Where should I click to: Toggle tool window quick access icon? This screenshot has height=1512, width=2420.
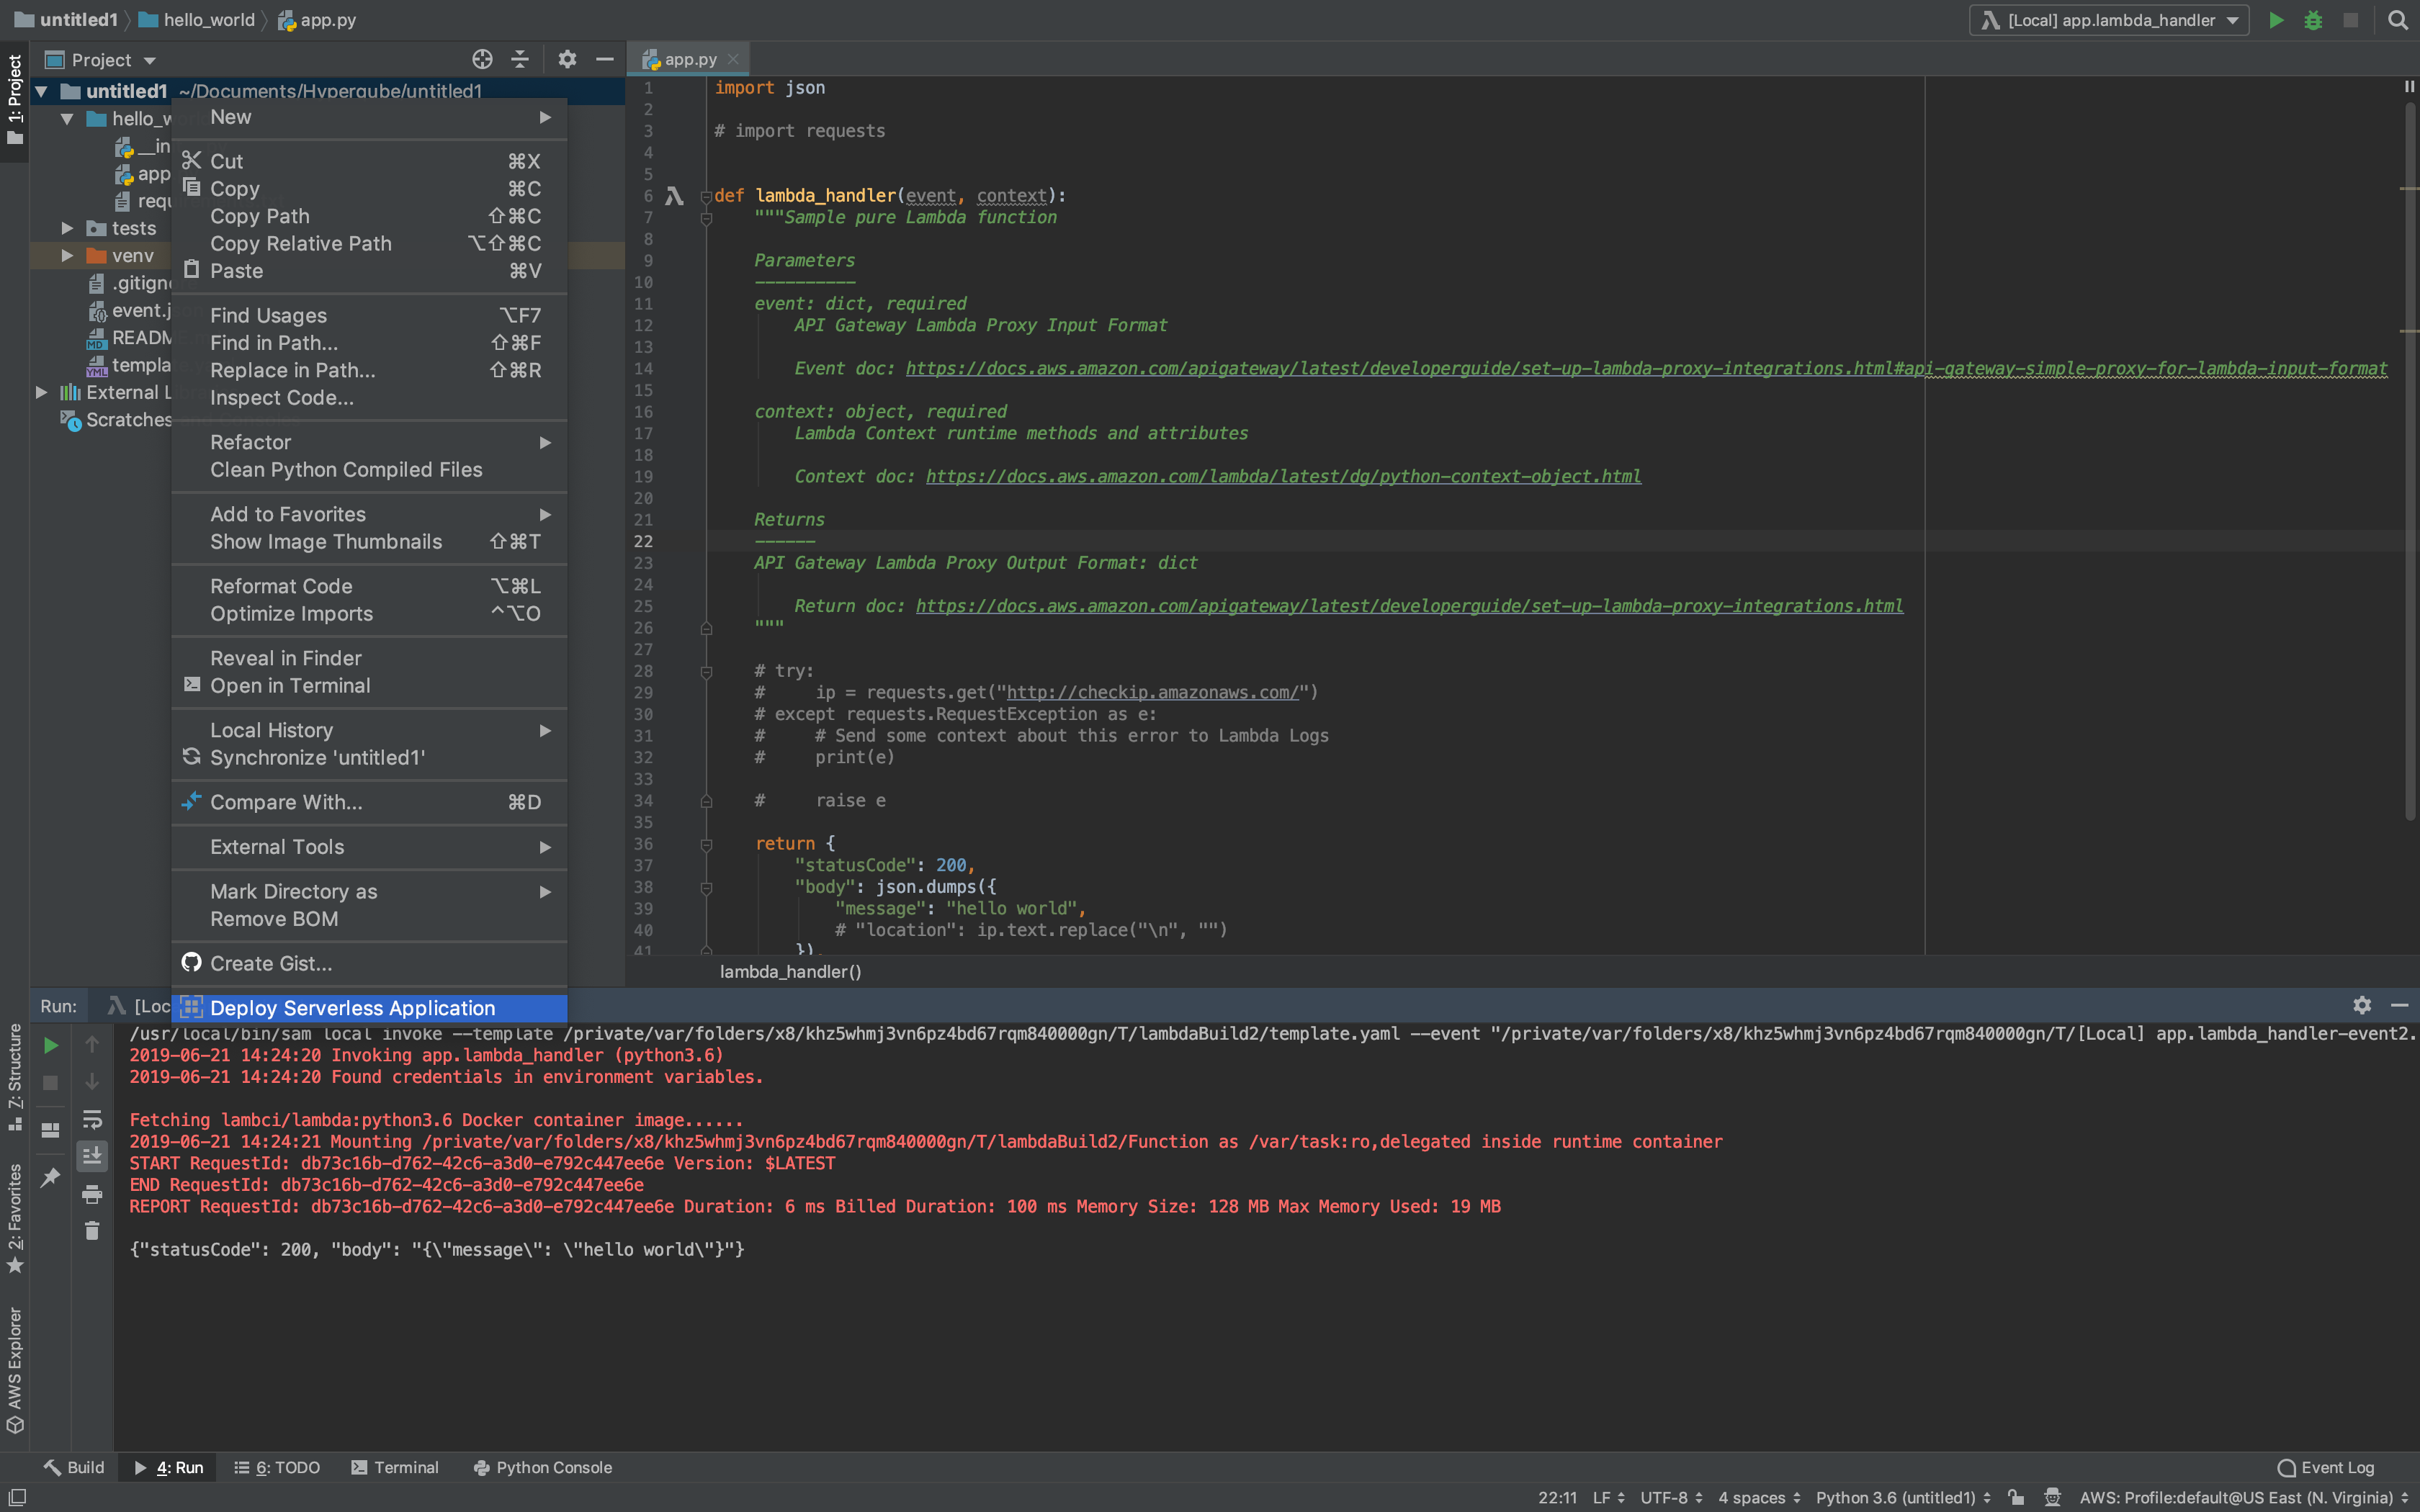click(16, 1497)
